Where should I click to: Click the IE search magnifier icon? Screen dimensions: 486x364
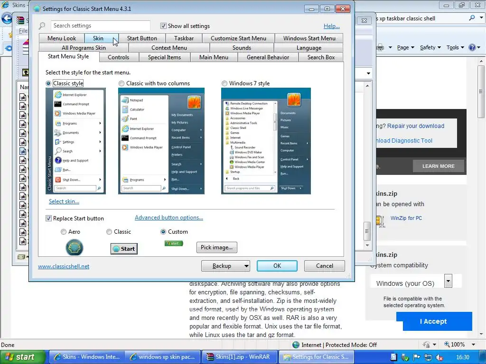click(x=472, y=18)
